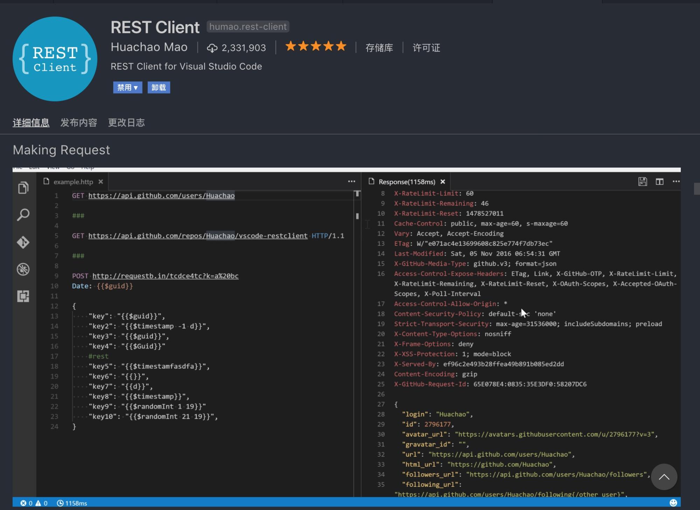Click the download count cloud icon

pyautogui.click(x=212, y=48)
